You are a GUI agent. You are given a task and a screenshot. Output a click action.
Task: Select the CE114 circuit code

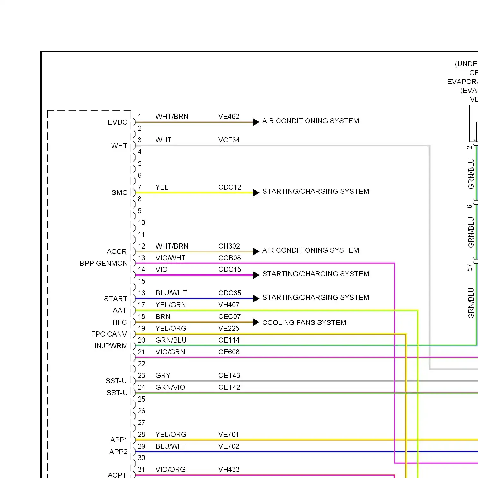click(x=229, y=340)
